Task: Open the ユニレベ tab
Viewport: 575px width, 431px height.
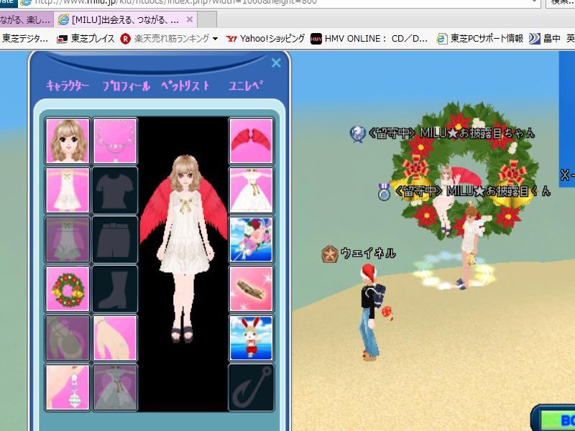Action: 246,85
